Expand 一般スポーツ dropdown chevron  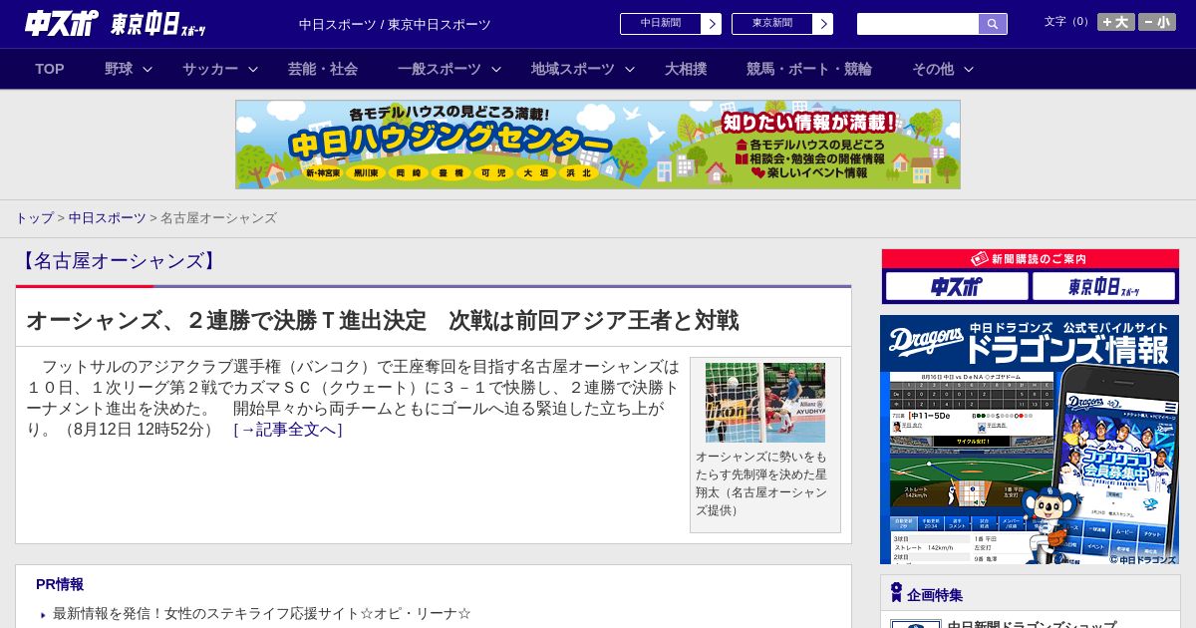(496, 69)
